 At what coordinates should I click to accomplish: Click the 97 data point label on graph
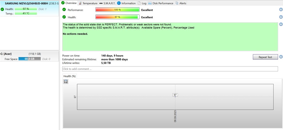[x=175, y=95]
